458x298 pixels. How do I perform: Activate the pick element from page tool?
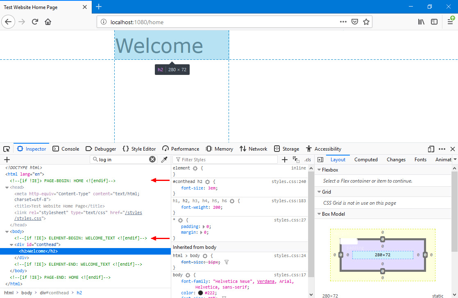(7, 149)
